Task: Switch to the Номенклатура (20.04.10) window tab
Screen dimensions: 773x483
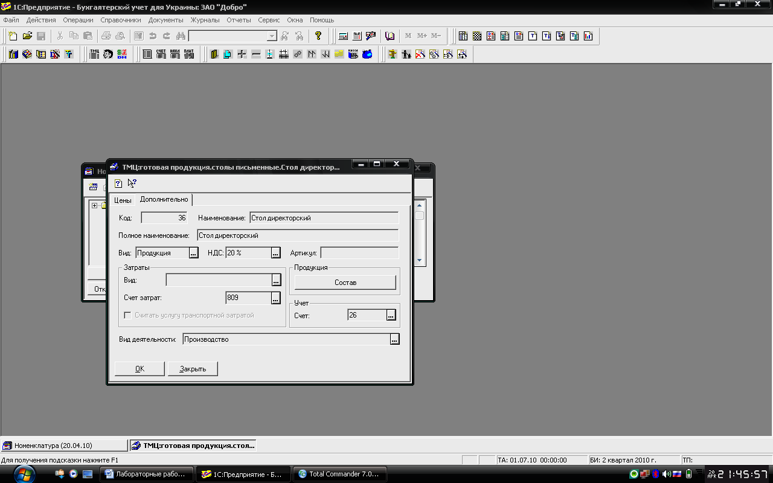Action: click(x=64, y=446)
